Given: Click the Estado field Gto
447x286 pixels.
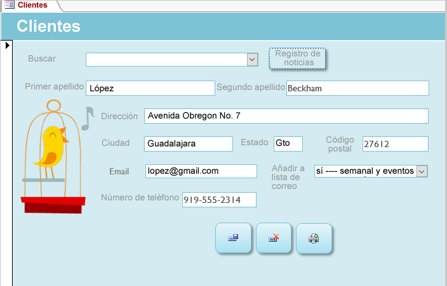Looking at the screenshot, I should (x=288, y=143).
